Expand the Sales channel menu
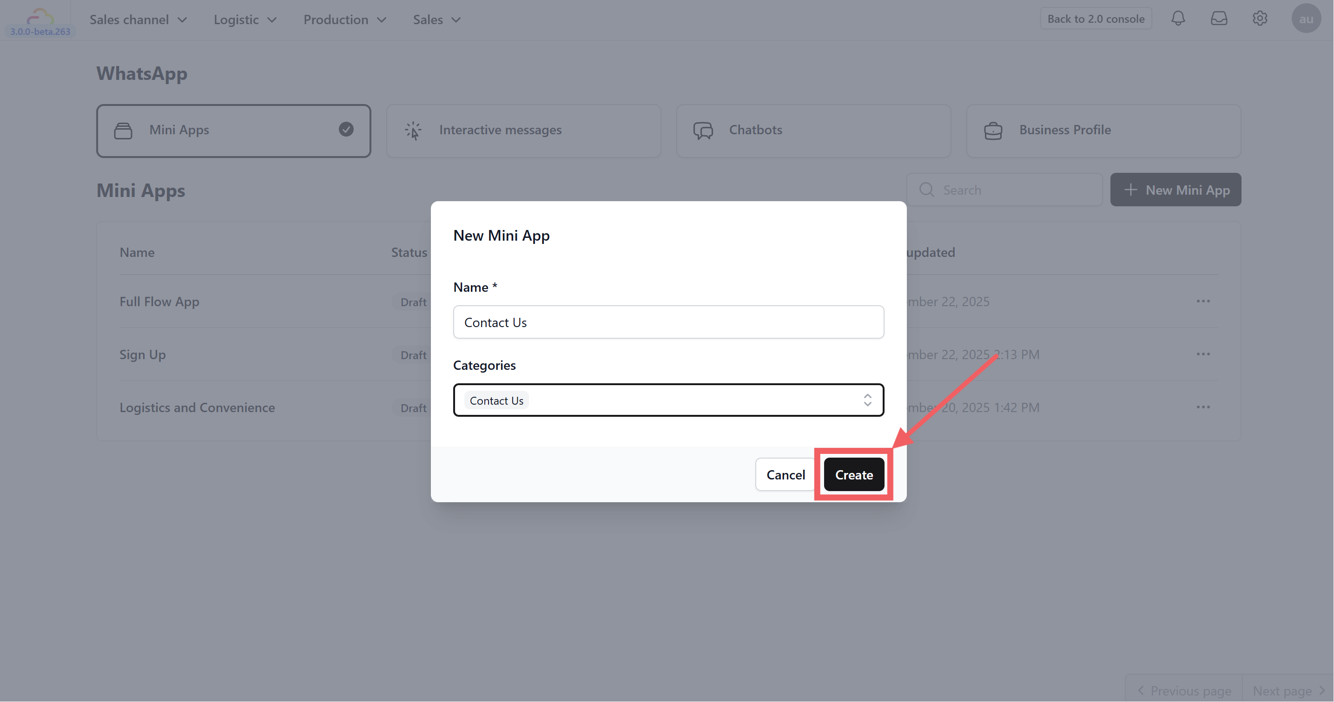The height and width of the screenshot is (702, 1334). click(x=138, y=20)
